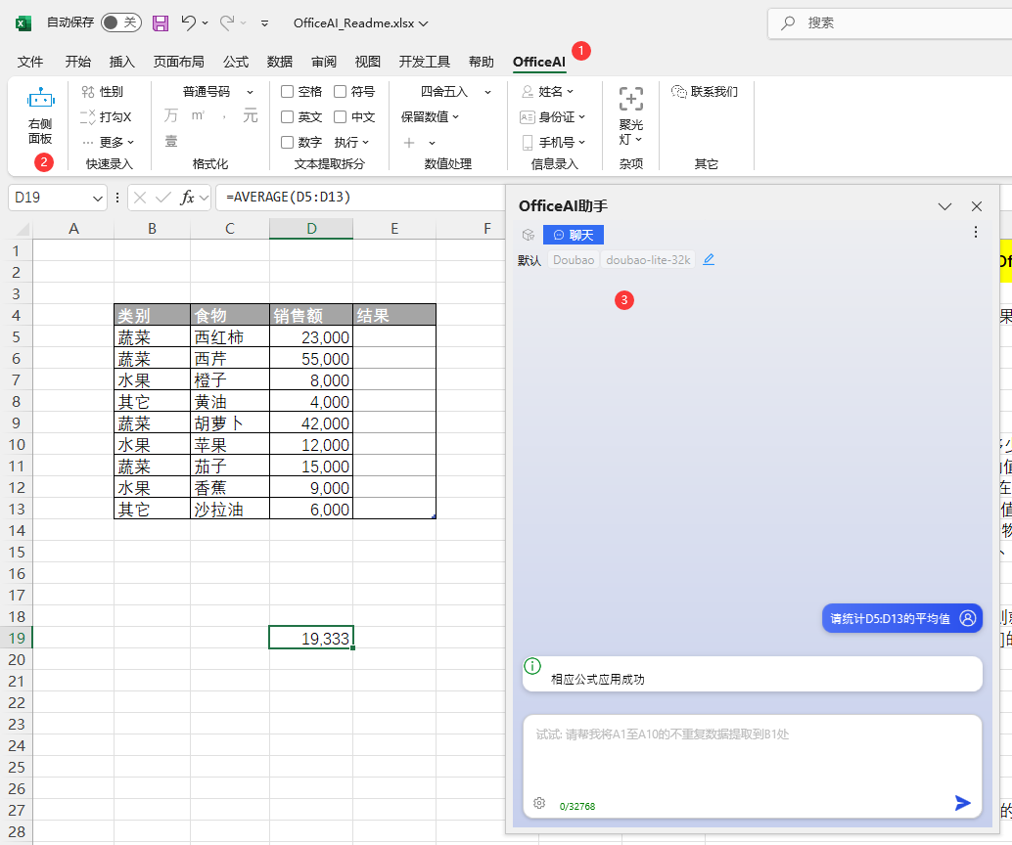Check the 空格 checkbox
This screenshot has width=1012, height=845.
[287, 92]
